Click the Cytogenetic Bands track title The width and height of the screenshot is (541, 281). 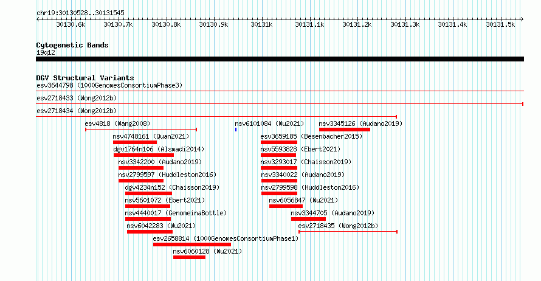[x=72, y=45]
